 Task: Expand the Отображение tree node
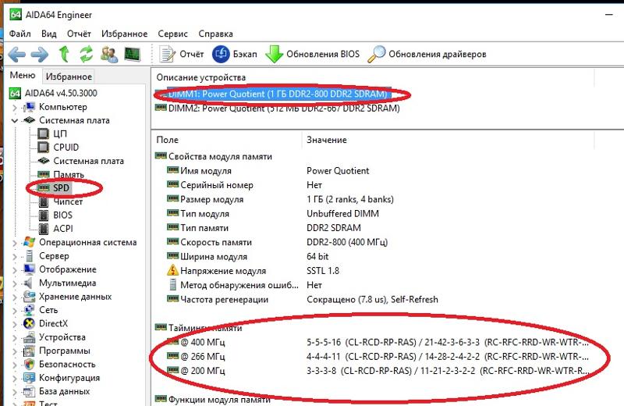14,269
